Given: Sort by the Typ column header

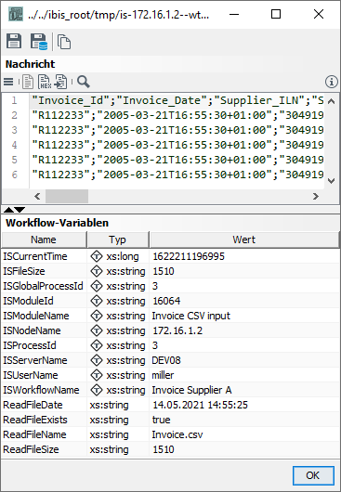Looking at the screenshot, I should pos(118,240).
